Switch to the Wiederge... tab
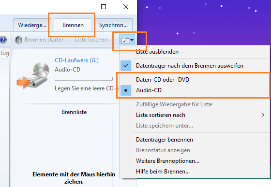This screenshot has height=187, width=271. pyautogui.click(x=32, y=25)
